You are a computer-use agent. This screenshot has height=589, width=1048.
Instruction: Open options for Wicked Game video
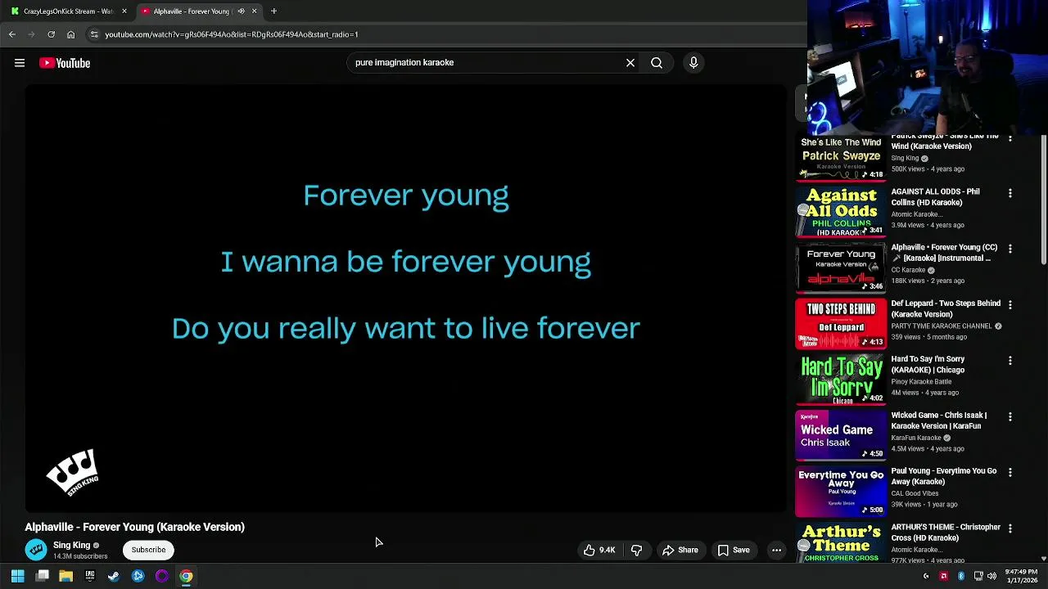(x=1010, y=416)
